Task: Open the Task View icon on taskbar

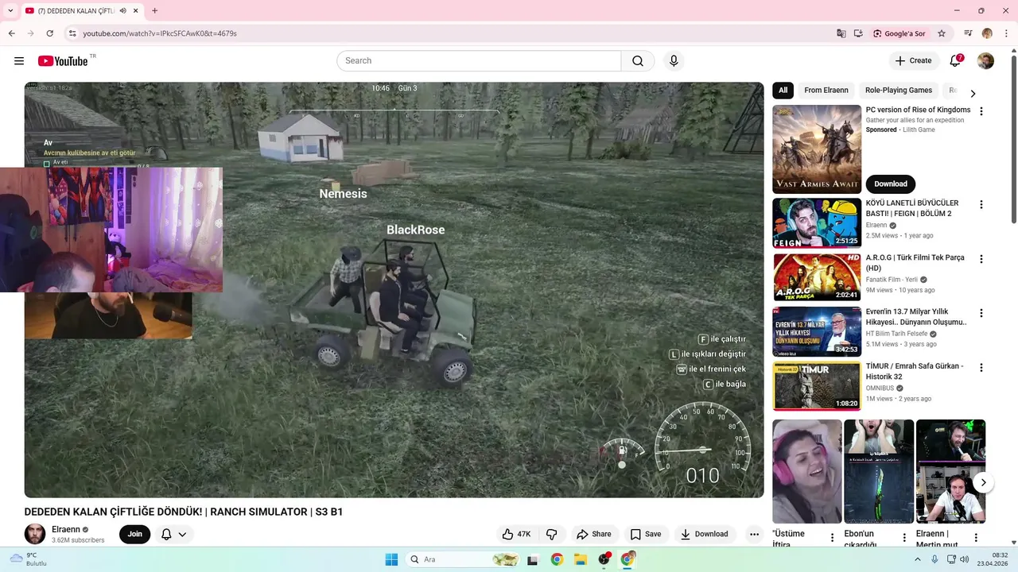Action: pos(533,559)
